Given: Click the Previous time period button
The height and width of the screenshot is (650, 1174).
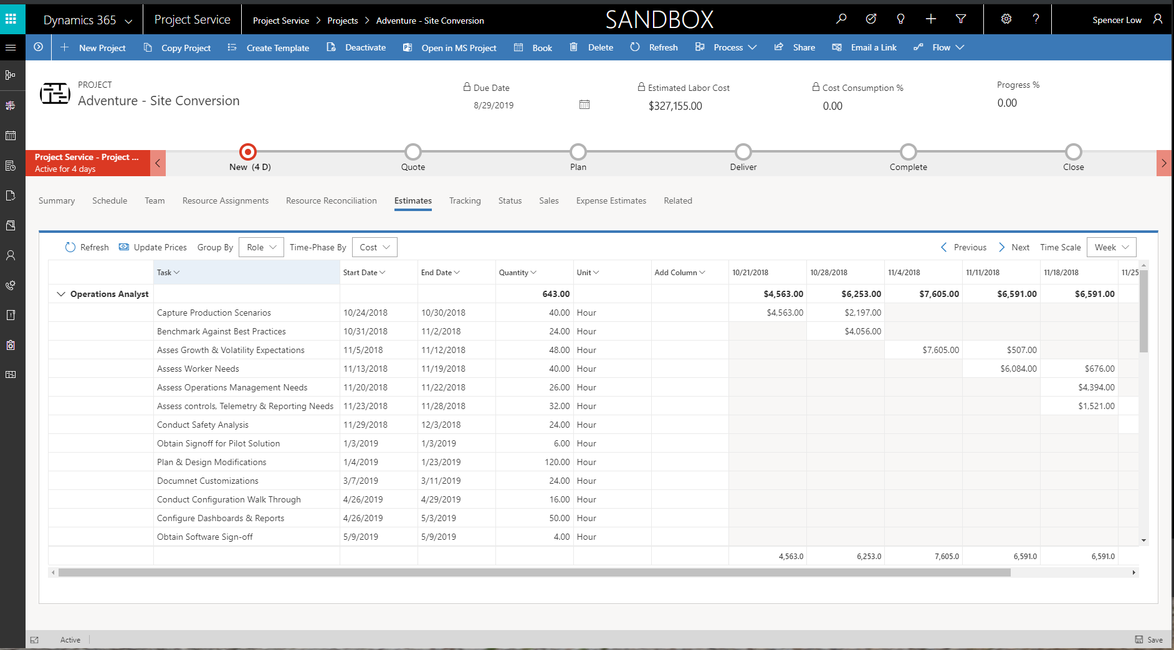Looking at the screenshot, I should 963,247.
